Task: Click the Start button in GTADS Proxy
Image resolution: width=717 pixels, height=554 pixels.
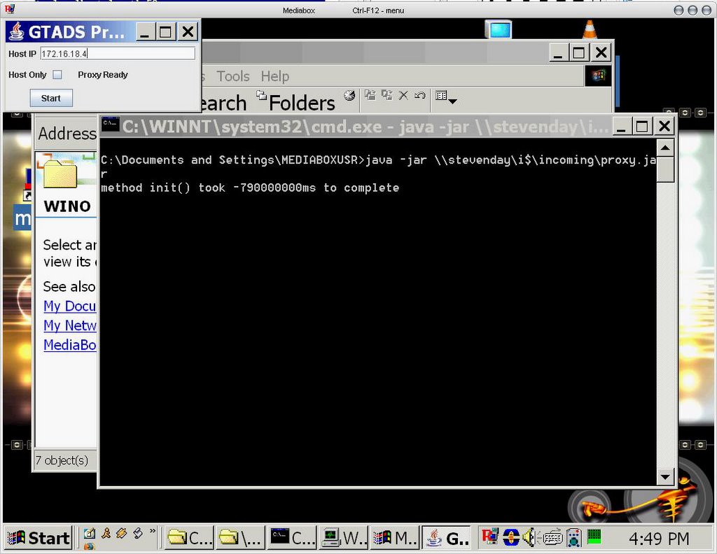Action: [51, 99]
